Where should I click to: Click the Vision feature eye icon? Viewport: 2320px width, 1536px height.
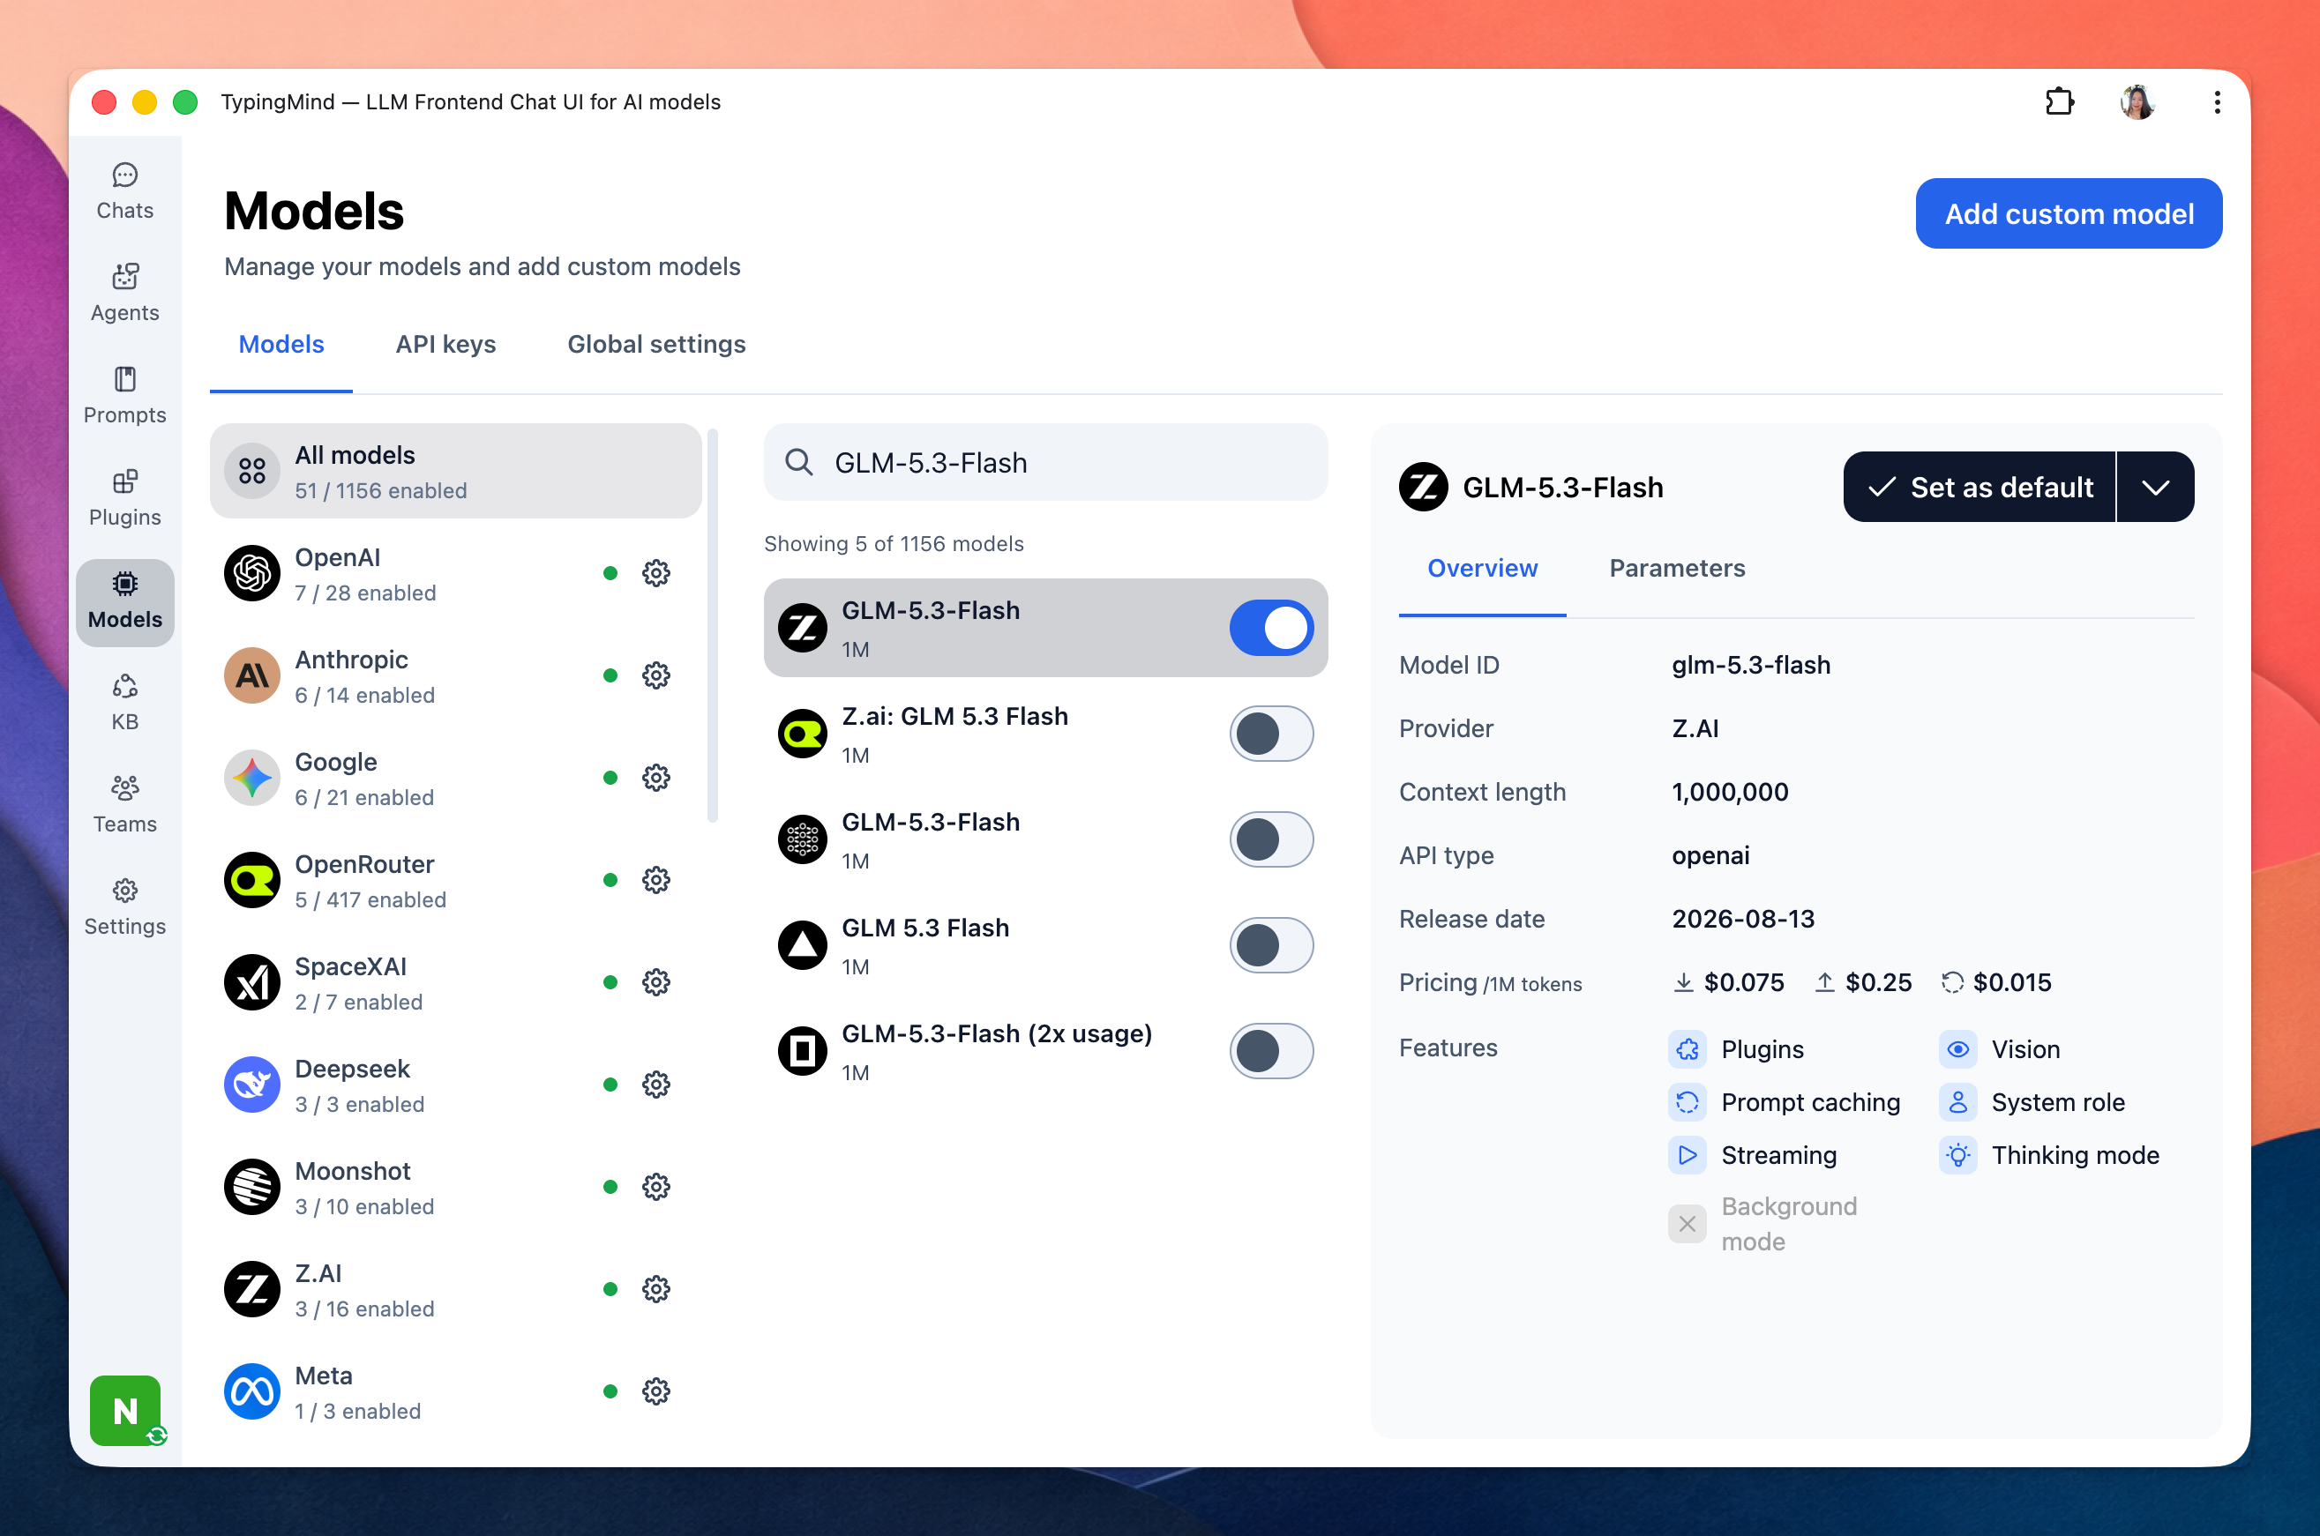(1957, 1049)
